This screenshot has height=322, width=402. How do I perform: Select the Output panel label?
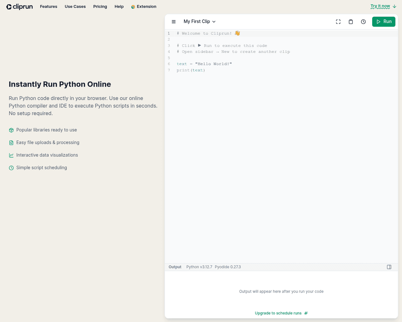[x=175, y=267]
